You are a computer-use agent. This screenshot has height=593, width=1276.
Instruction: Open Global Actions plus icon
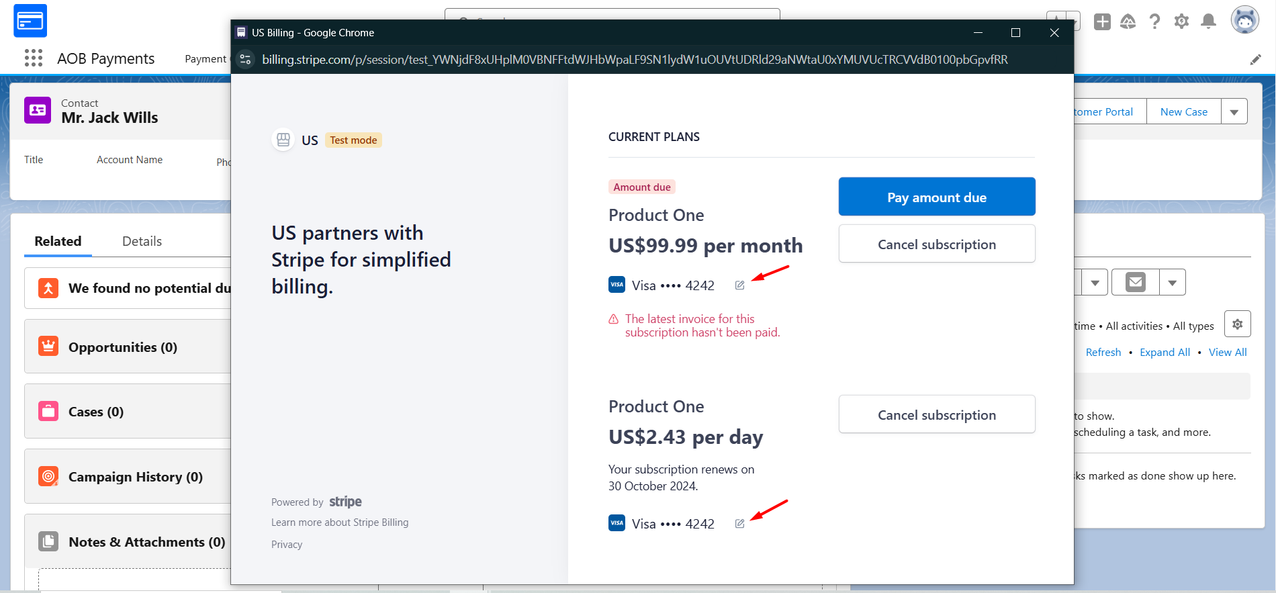pyautogui.click(x=1102, y=21)
